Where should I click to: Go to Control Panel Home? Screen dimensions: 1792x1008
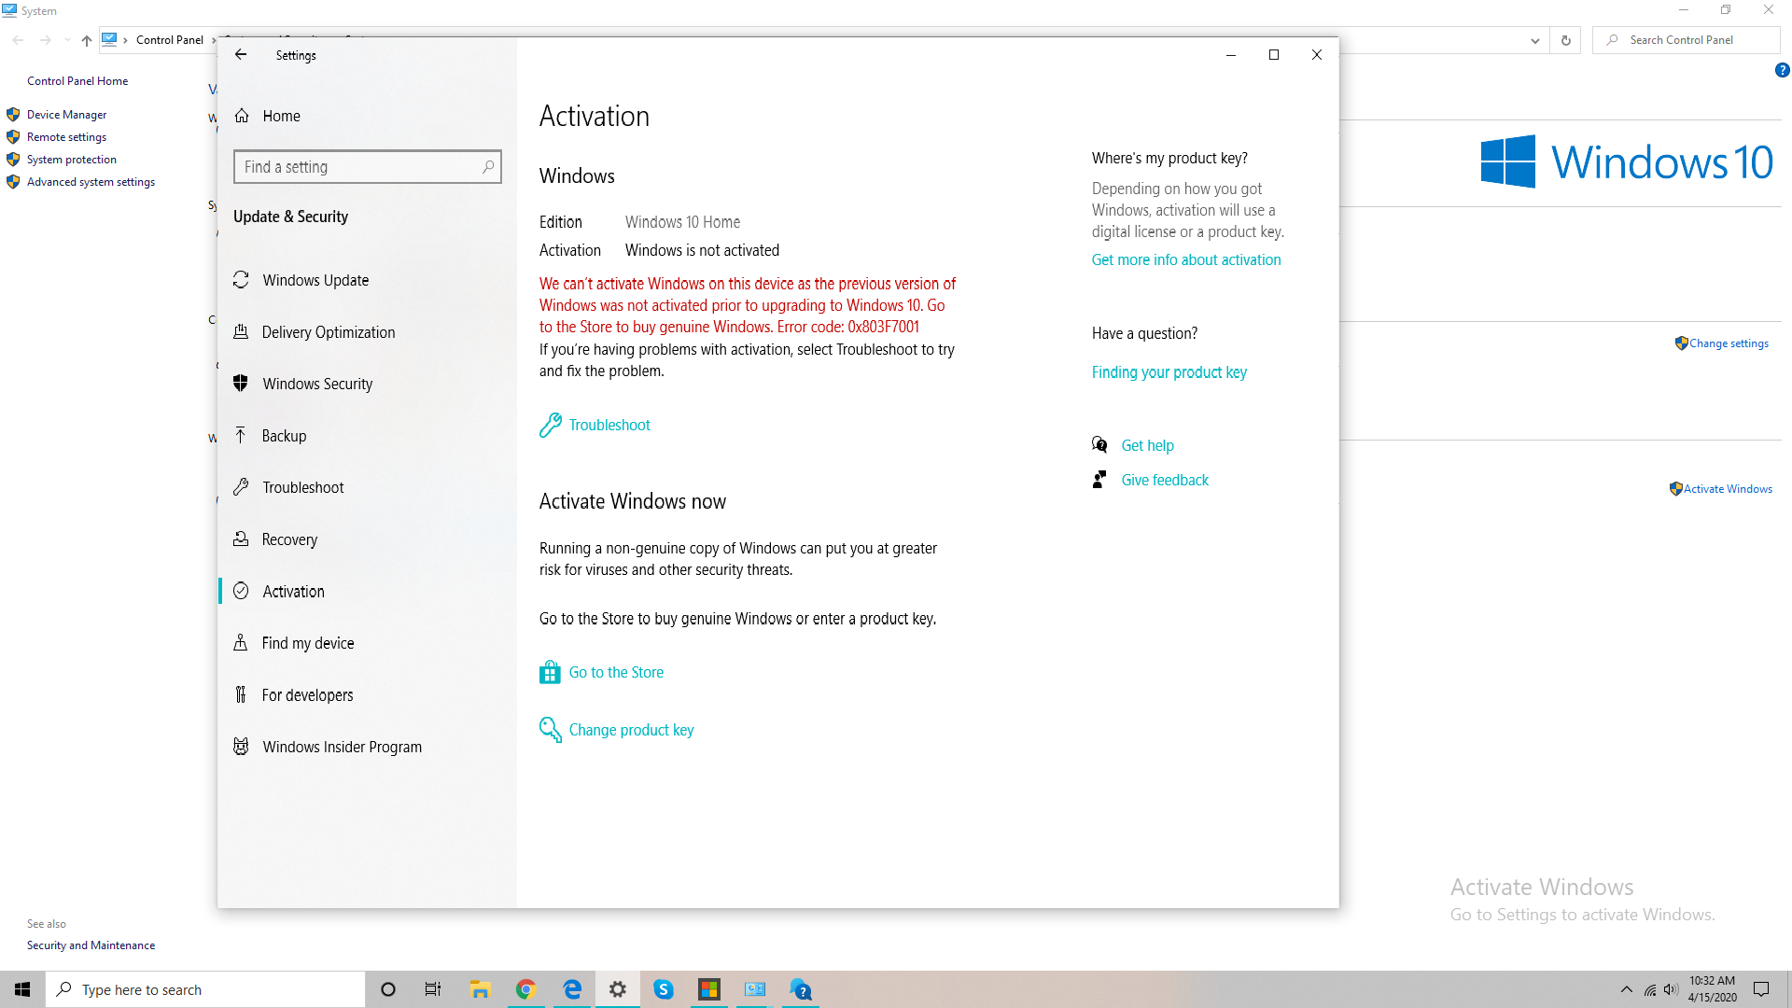tap(77, 81)
